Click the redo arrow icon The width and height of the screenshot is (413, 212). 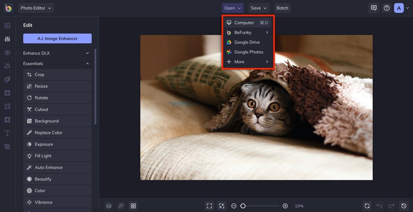[x=392, y=206]
